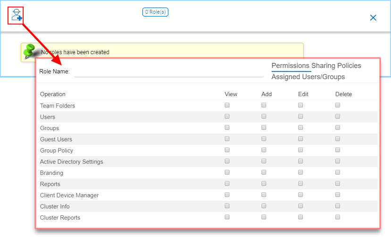
Task: Click the Operation column header
Action: click(x=53, y=94)
